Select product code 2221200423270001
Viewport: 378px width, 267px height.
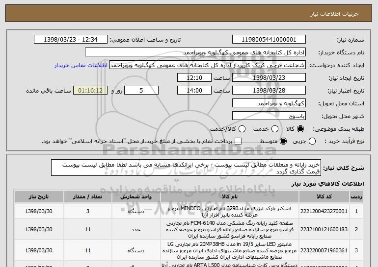pos(324,211)
